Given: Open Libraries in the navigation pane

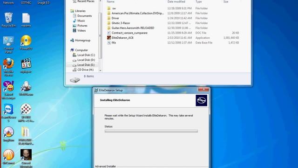Looking at the screenshot, I should click(x=80, y=11).
